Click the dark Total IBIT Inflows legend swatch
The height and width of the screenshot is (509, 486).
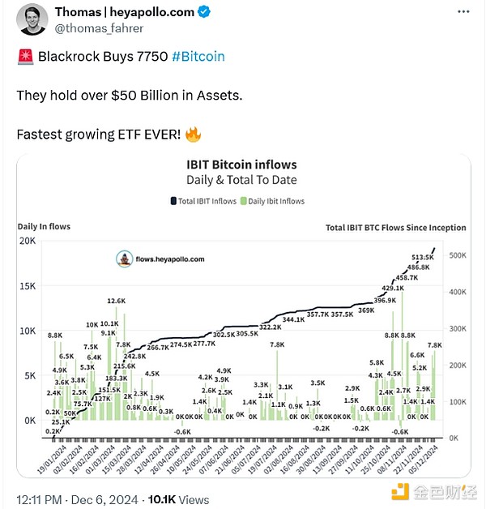pos(173,201)
